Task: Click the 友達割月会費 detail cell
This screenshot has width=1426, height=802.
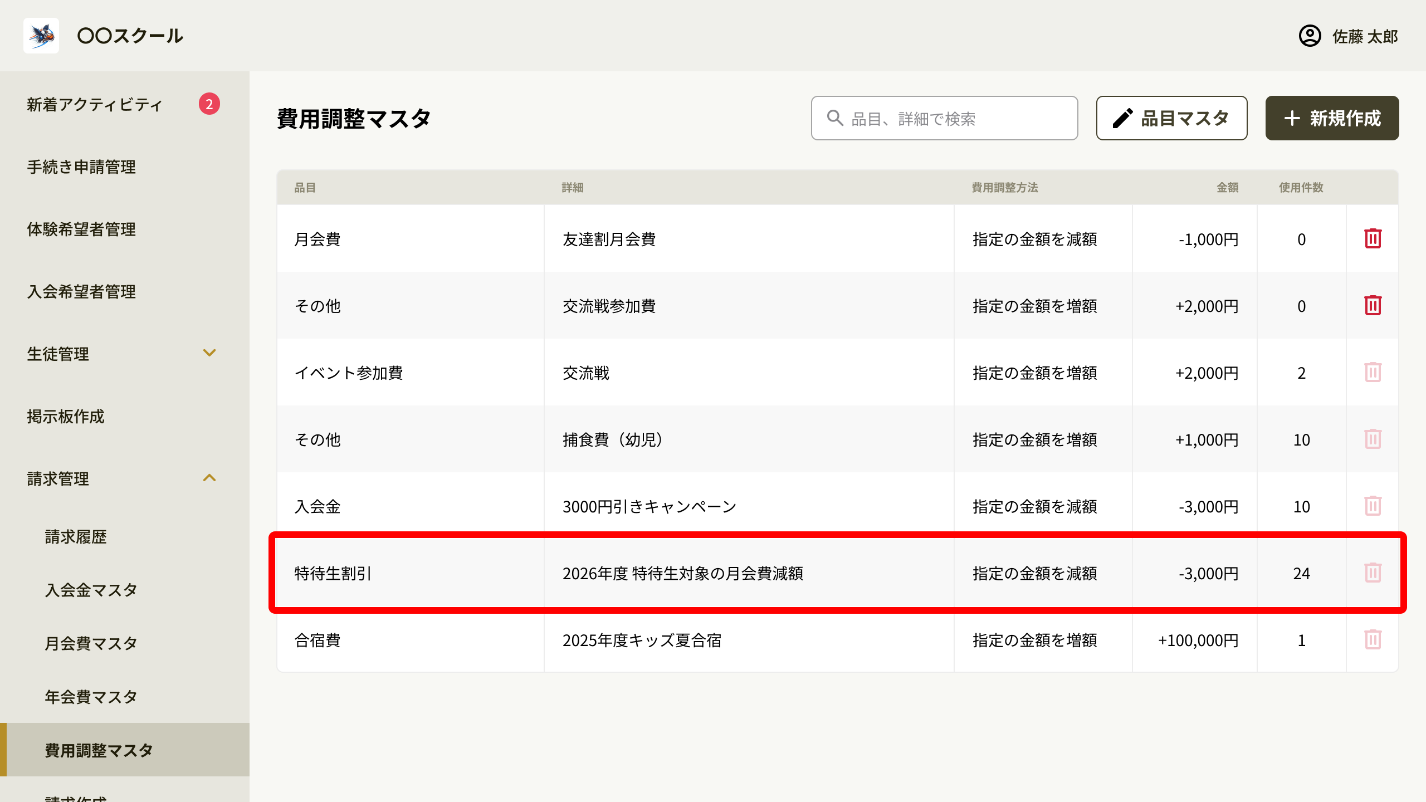Action: tap(749, 239)
